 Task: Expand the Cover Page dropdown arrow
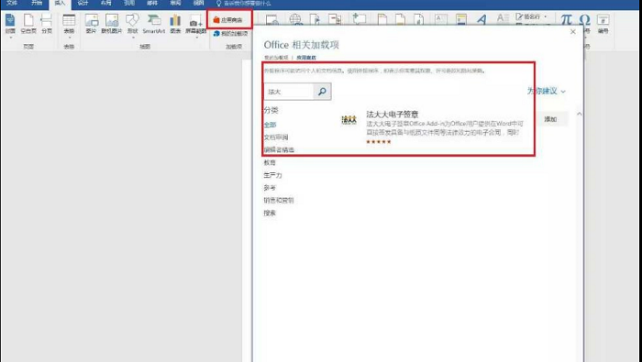10,38
